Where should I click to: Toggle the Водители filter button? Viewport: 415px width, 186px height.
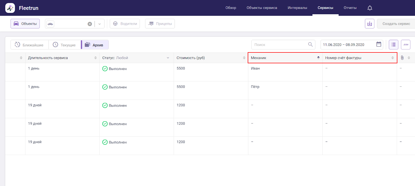point(125,24)
